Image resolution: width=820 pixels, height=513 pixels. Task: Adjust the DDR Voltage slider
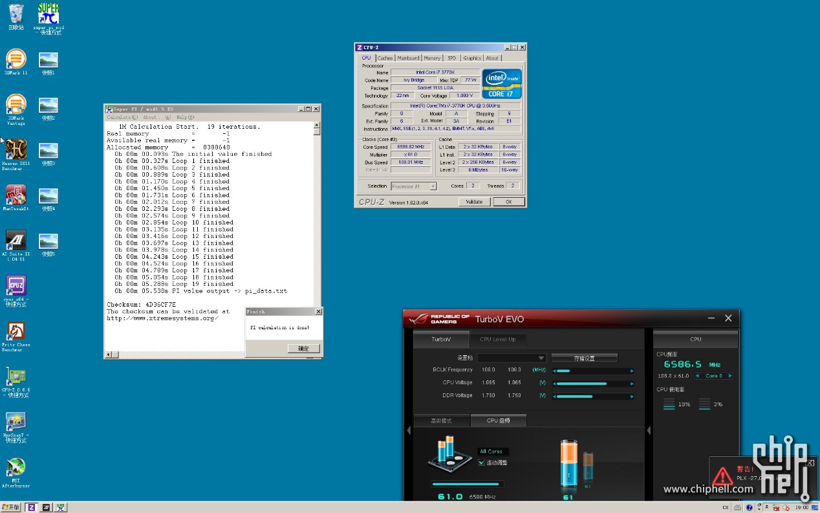coord(592,396)
